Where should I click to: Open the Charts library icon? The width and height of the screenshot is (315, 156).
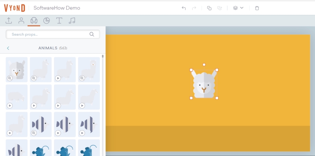[x=46, y=21]
